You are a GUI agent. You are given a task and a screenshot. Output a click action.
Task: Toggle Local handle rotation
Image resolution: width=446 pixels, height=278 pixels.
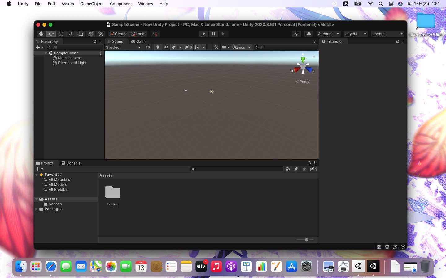pos(138,34)
